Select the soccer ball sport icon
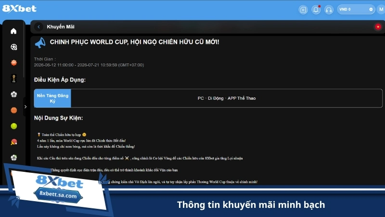Image resolution: width=385 pixels, height=217 pixels. click(14, 94)
